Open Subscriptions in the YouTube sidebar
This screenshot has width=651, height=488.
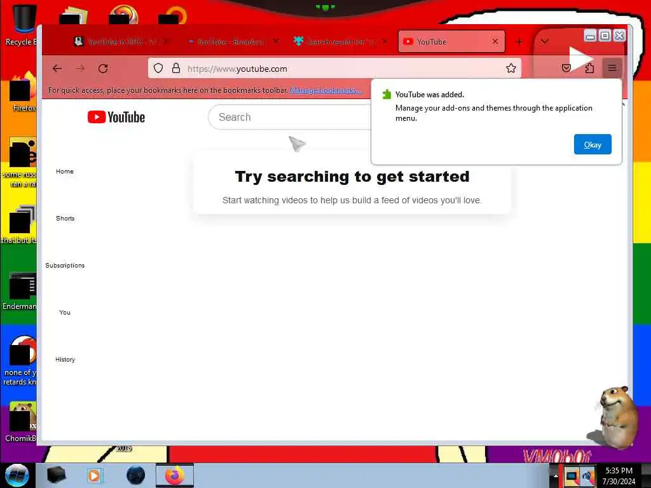[x=65, y=265]
